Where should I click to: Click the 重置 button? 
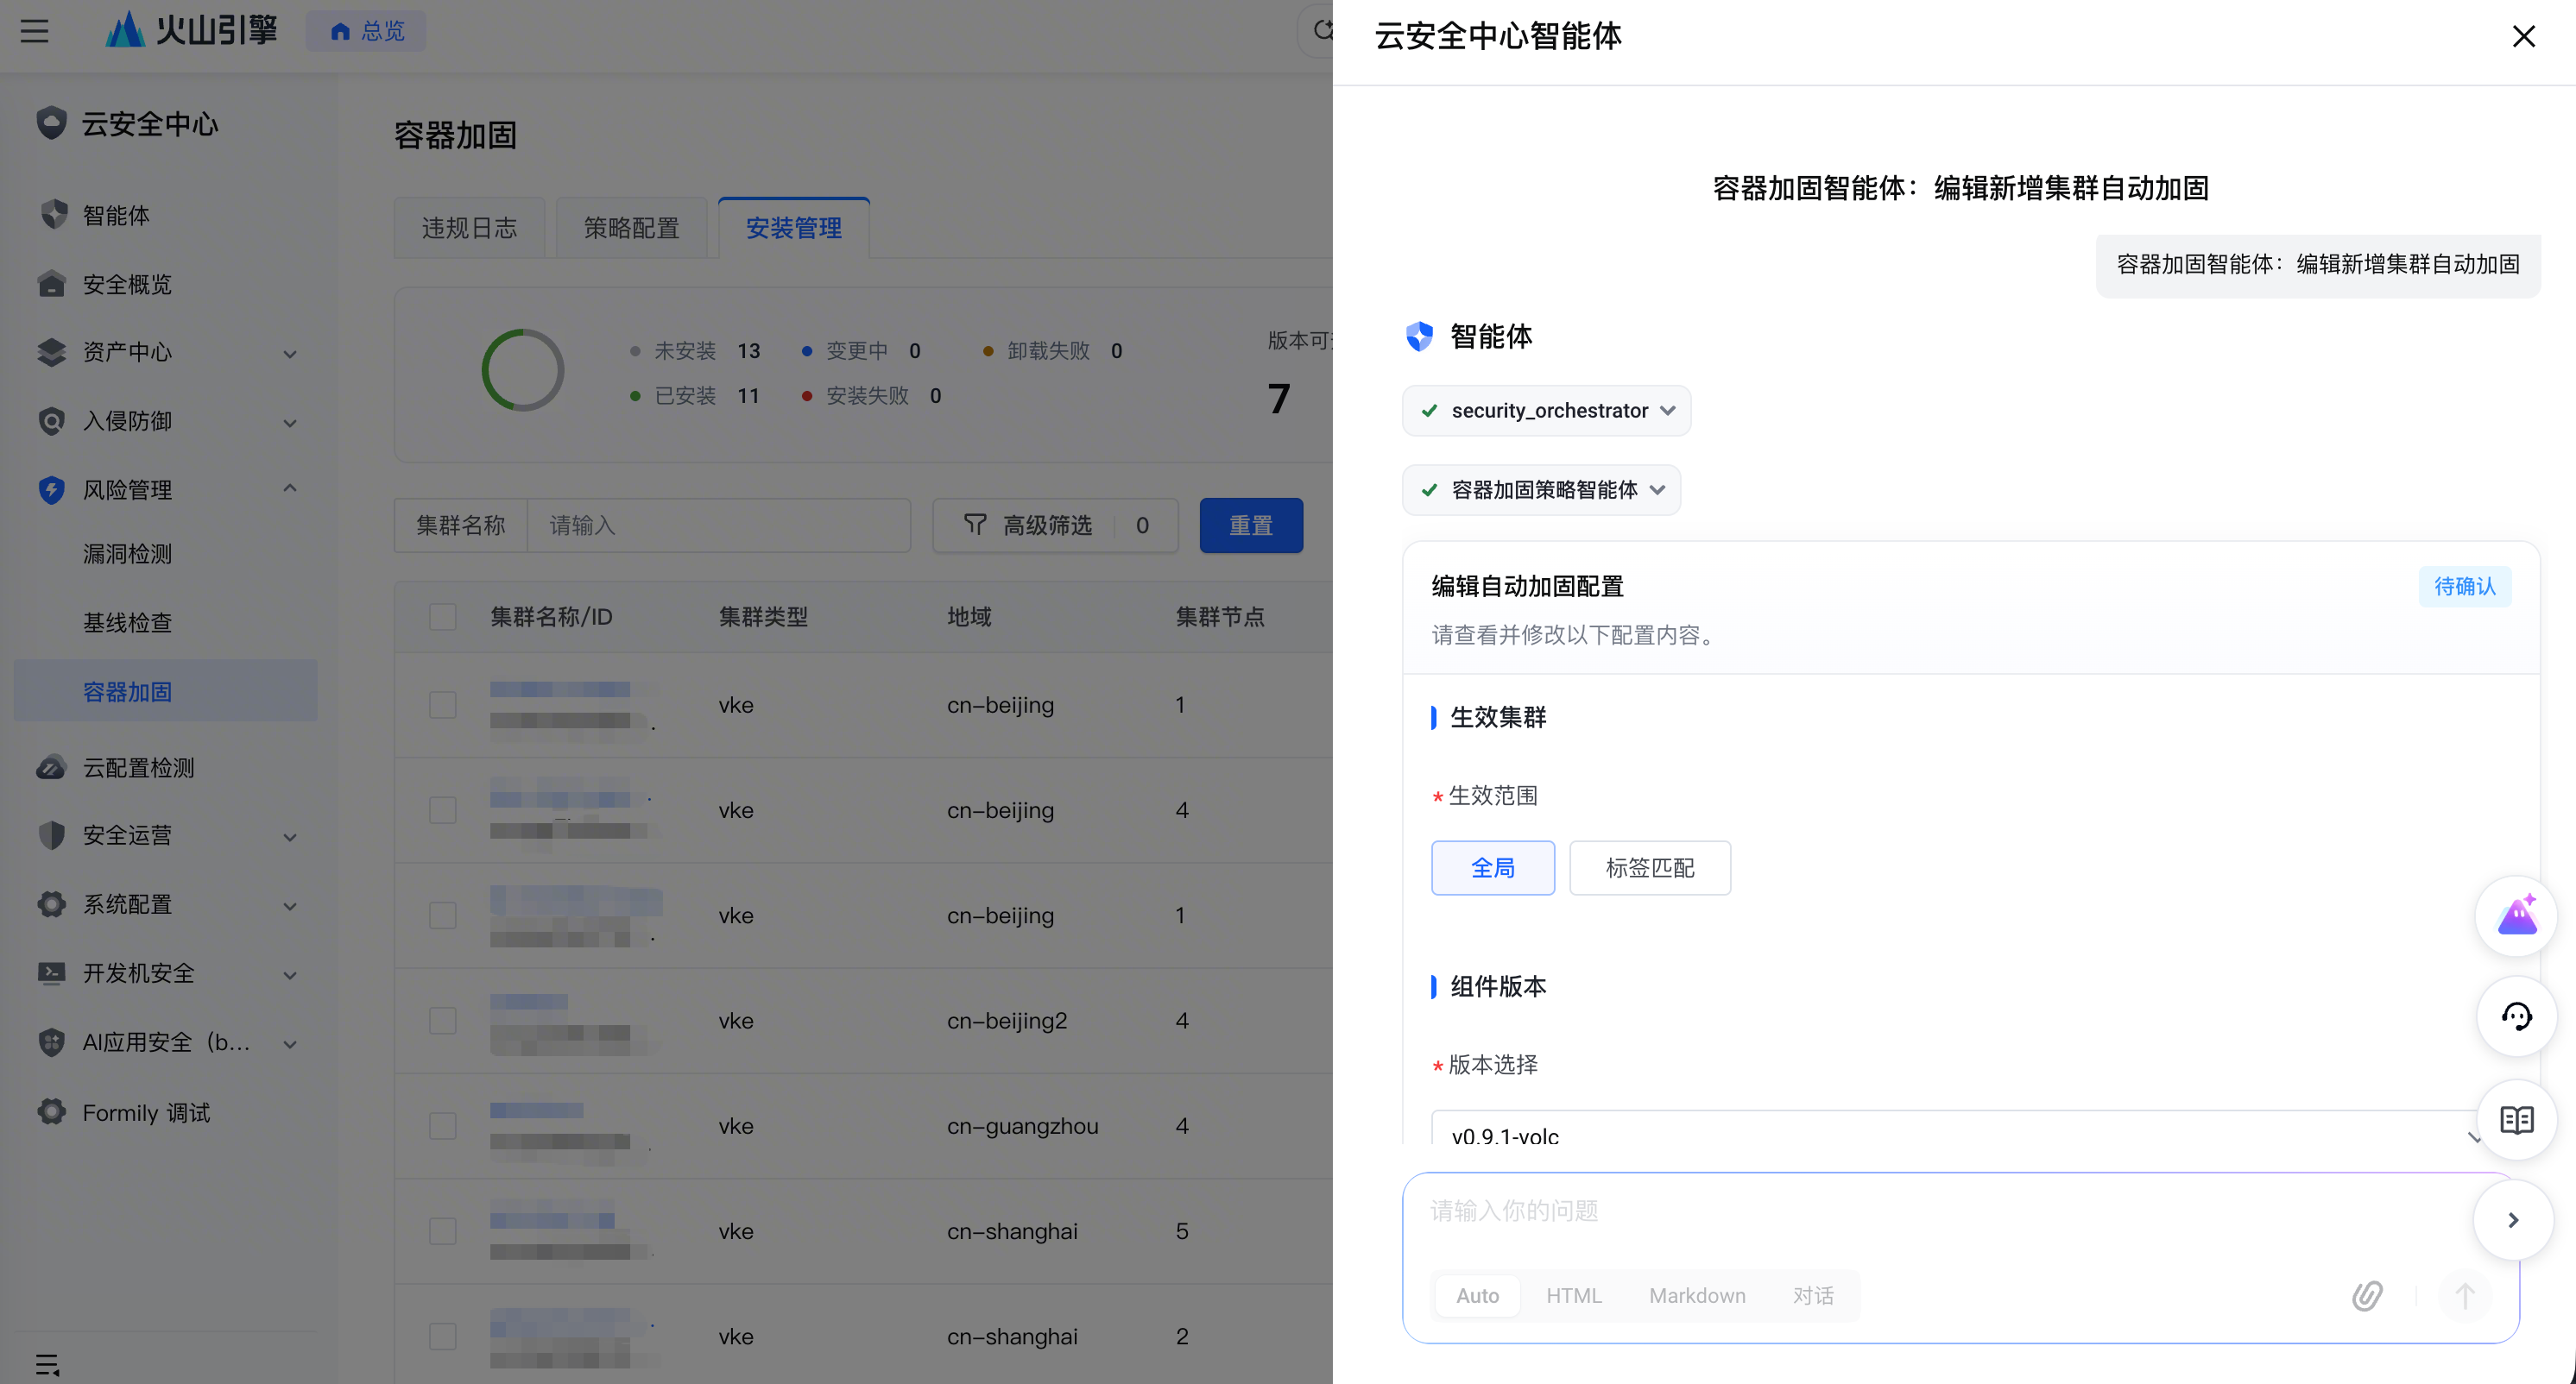tap(1251, 525)
